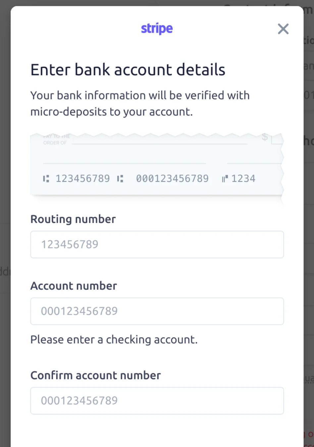Screen dimensions: 314x447
Task: Click the transit symbol before routing digits
Action: pos(46,179)
